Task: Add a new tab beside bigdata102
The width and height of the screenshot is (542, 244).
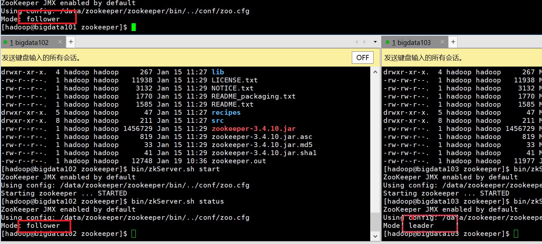Action: 71,42
